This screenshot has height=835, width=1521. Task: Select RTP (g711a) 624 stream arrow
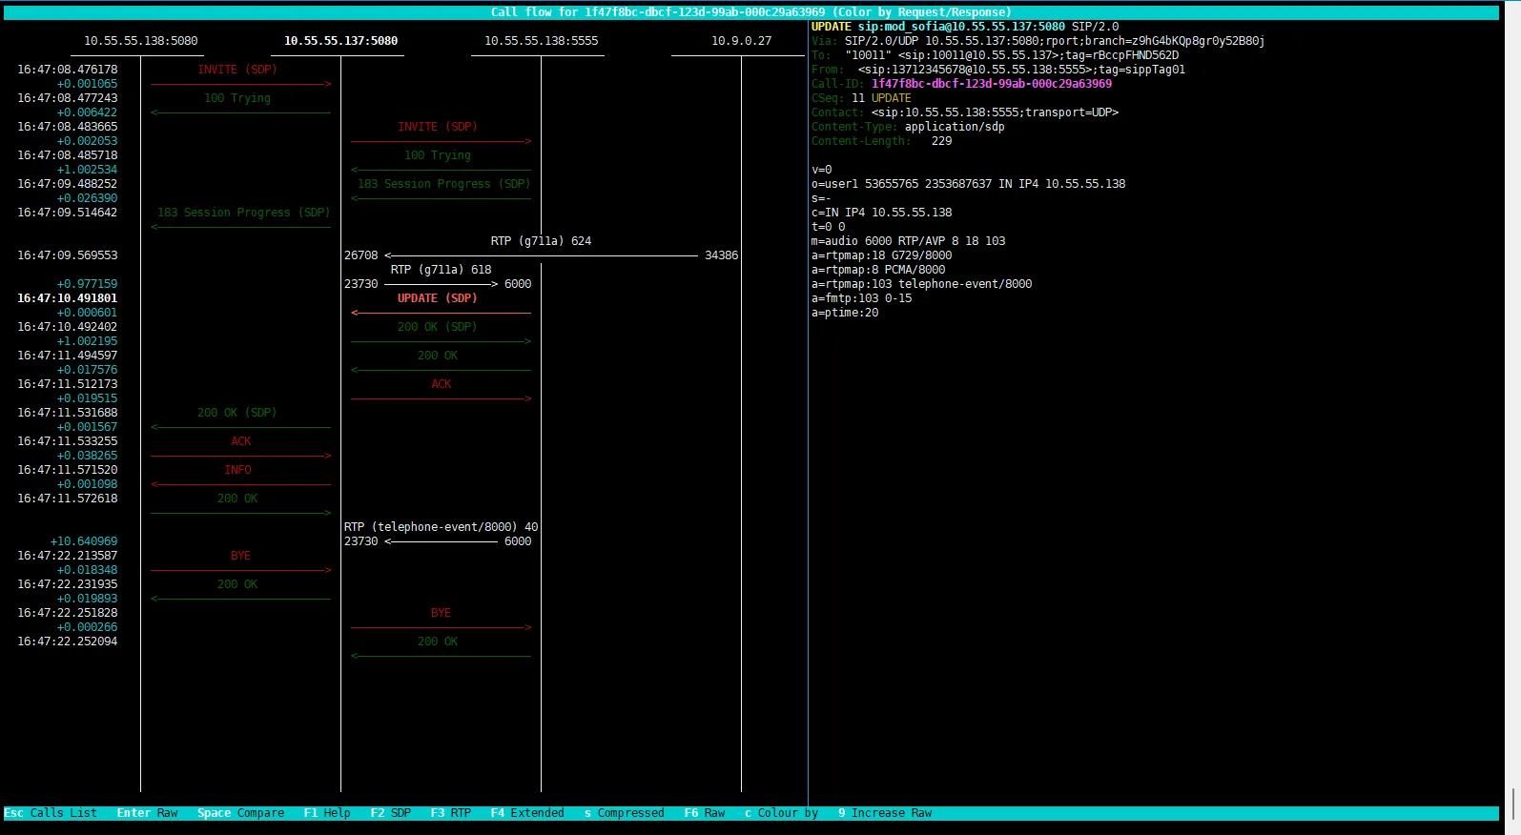click(x=541, y=255)
